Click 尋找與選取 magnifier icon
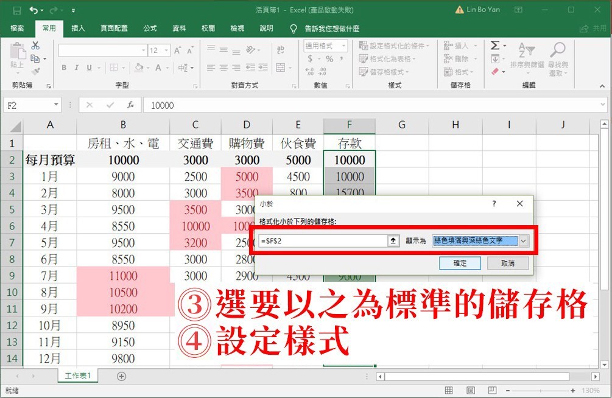 click(x=558, y=58)
